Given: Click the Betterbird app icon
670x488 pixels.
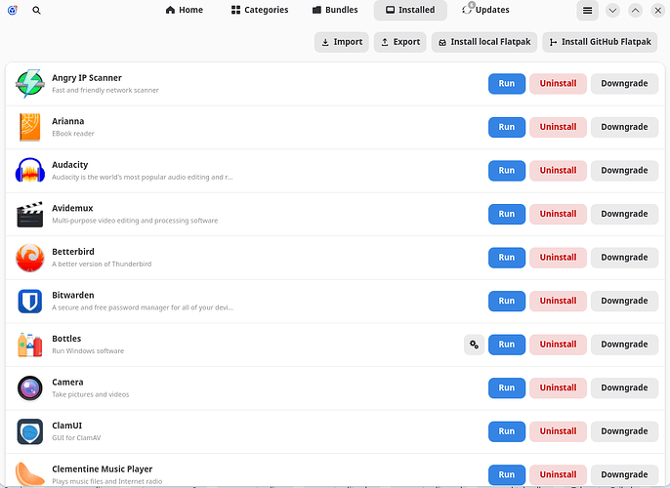Looking at the screenshot, I should [30, 258].
